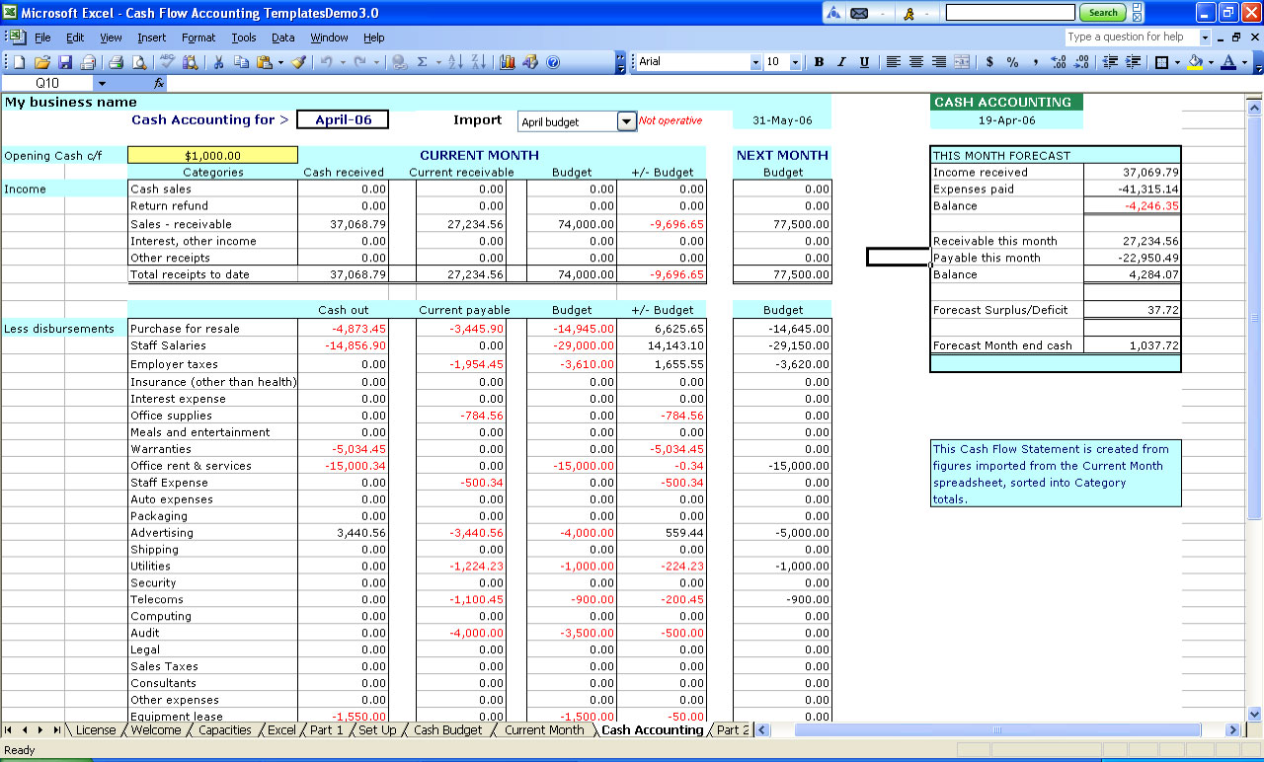Click the Sort Ascending icon
Viewport: 1264px width, 762px height.
456,63
